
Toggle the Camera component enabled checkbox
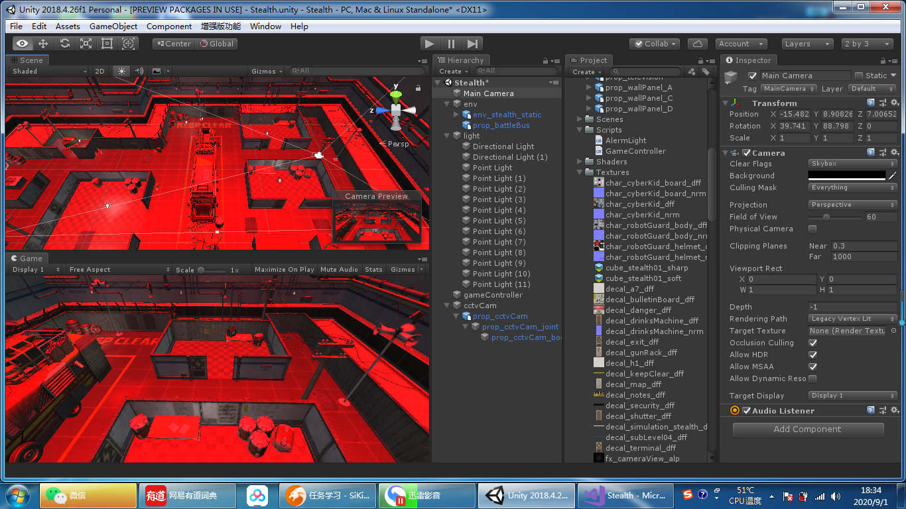click(746, 153)
